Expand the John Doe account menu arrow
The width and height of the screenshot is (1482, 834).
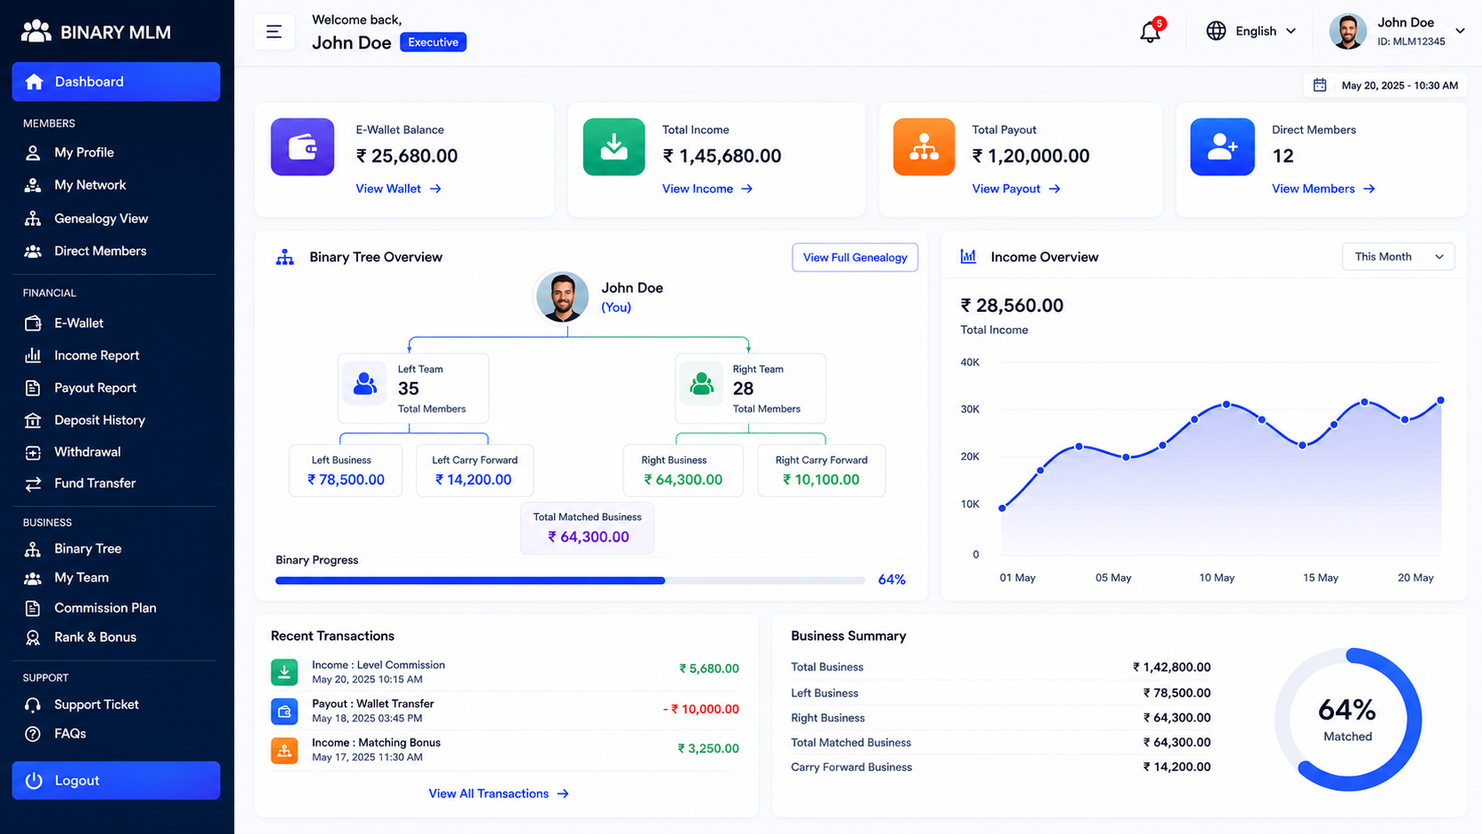point(1460,31)
